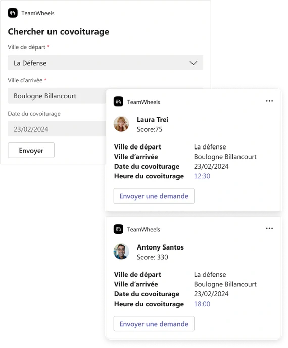
Task: Click Laura Trei's profile photo
Action: [x=121, y=124]
